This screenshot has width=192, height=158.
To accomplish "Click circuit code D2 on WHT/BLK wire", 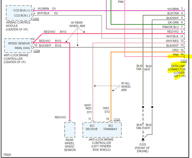I will pos(56,13).
